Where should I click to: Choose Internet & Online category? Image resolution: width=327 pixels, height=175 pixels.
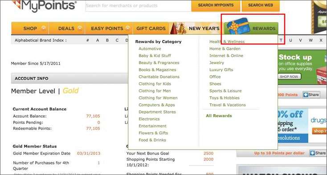pos(226,56)
